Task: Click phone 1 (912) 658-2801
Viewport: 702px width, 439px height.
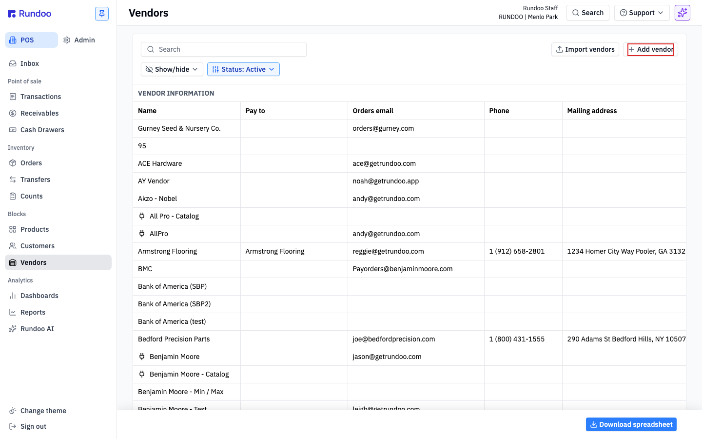Action: click(x=517, y=251)
